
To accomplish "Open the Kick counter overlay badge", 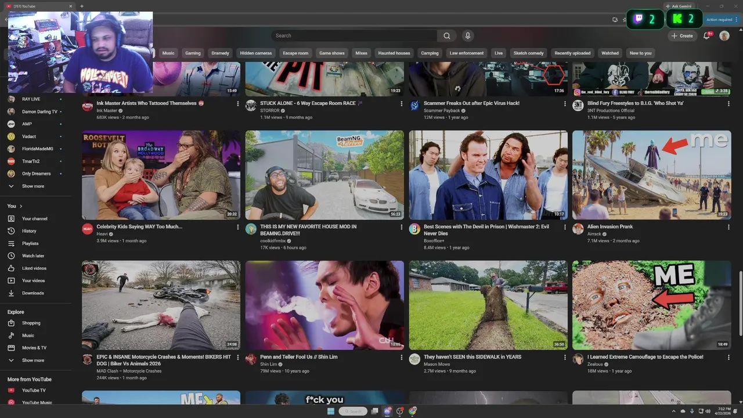I will tap(684, 19).
